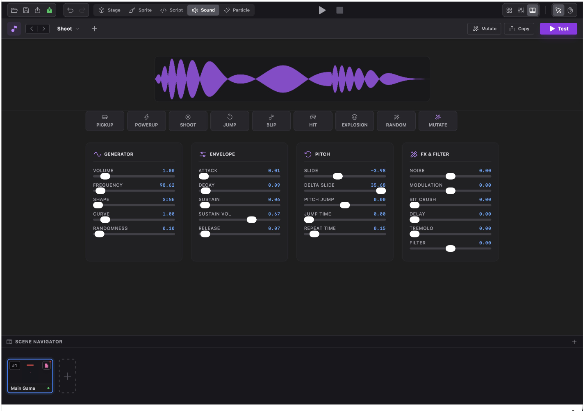
Task: Open the Script tab
Action: [171, 10]
